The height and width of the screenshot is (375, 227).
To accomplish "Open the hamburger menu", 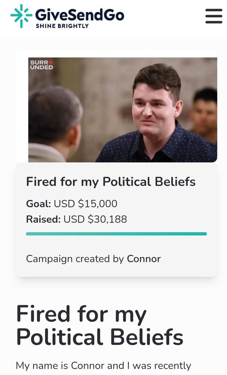I will coord(213,16).
